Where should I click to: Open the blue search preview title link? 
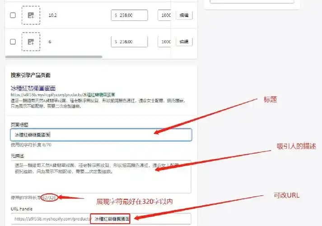[x=33, y=88]
